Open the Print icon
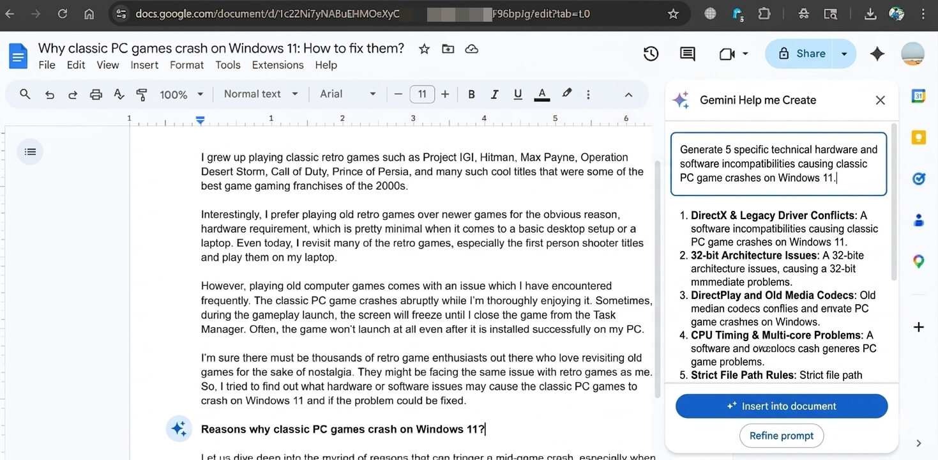Screen dimensions: 938x460 [96, 93]
